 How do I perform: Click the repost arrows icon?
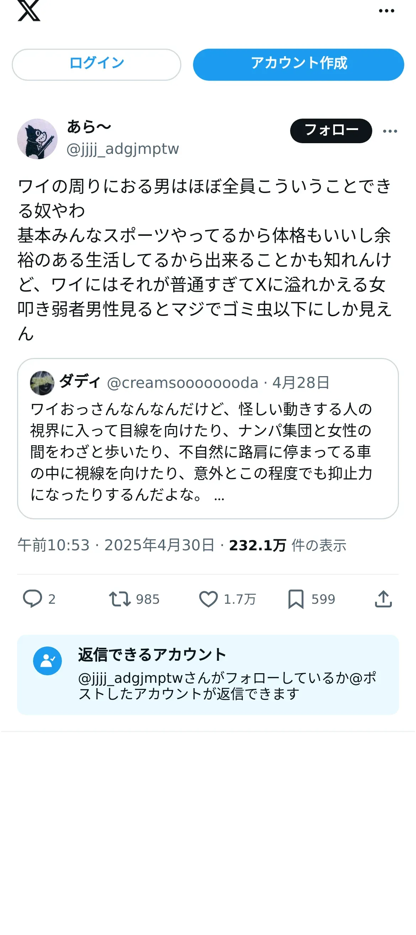119,599
